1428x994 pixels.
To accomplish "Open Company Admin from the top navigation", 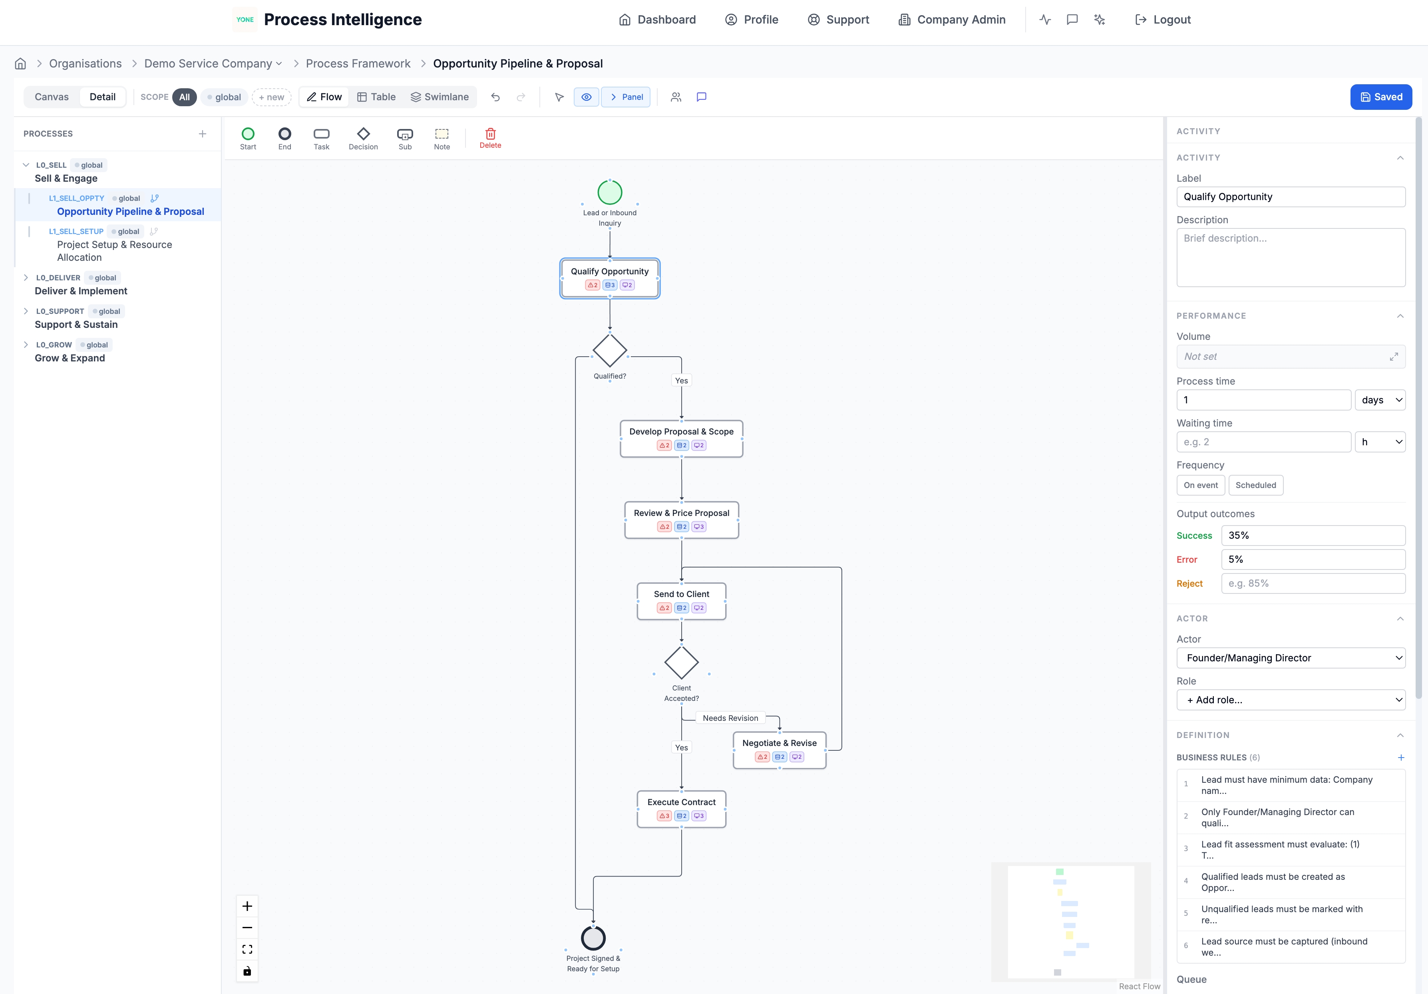I will click(952, 19).
